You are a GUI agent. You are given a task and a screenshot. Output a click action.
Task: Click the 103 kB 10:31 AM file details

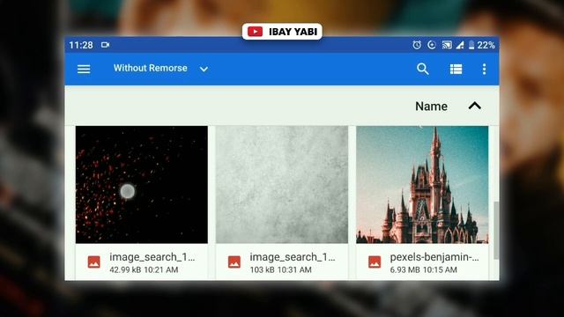coord(280,269)
